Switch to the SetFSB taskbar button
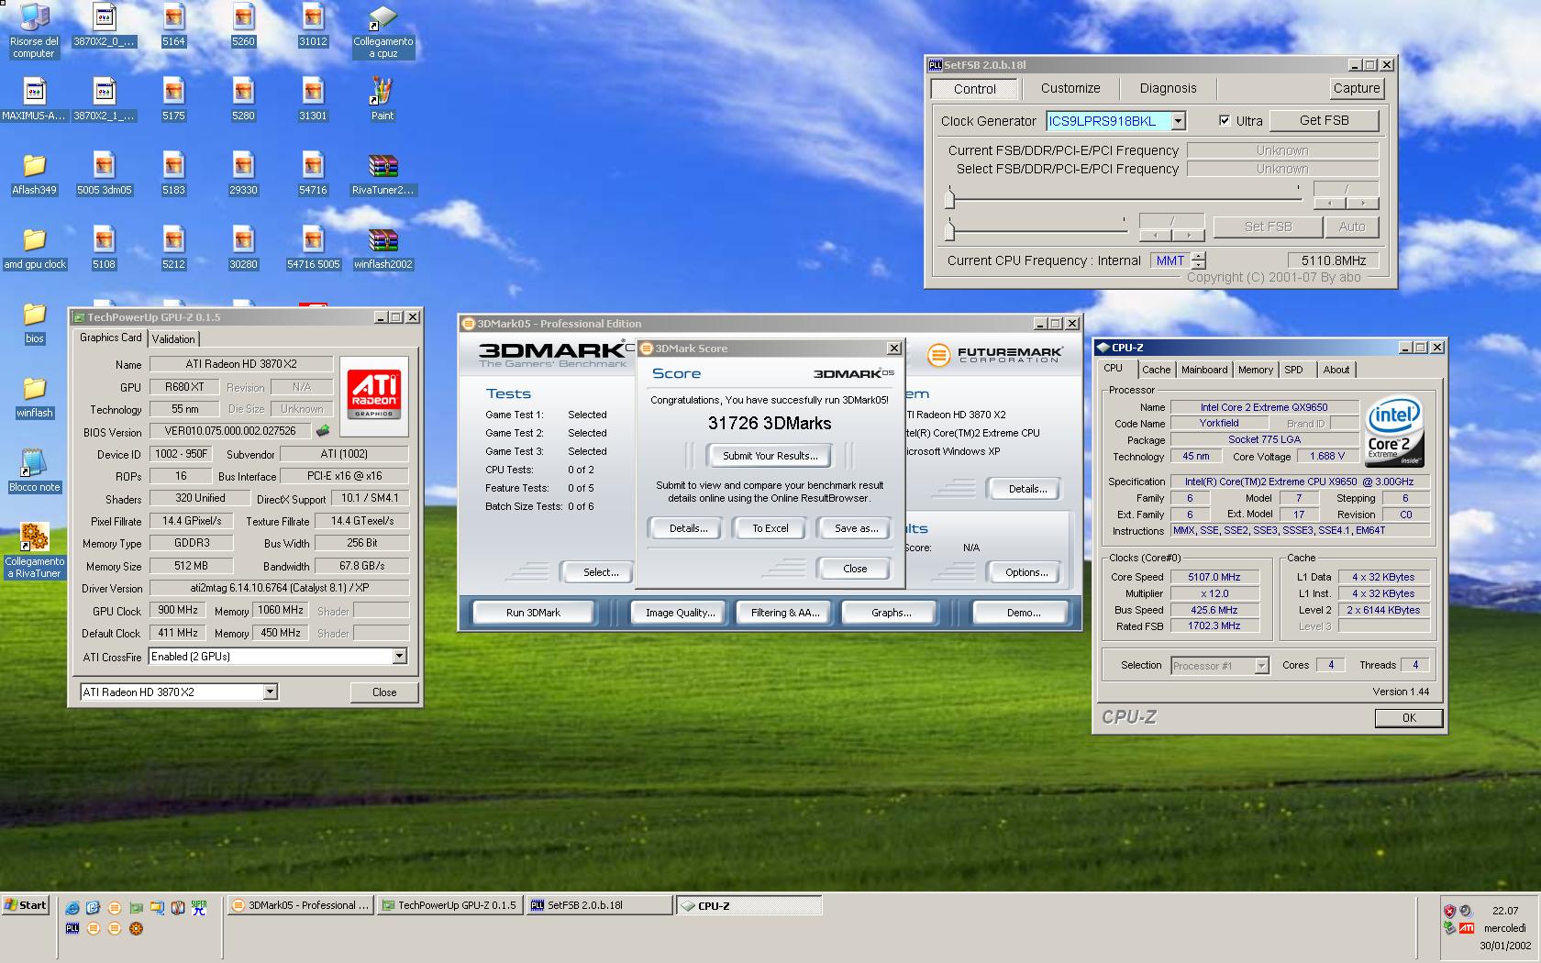The height and width of the screenshot is (963, 1541). pyautogui.click(x=600, y=905)
